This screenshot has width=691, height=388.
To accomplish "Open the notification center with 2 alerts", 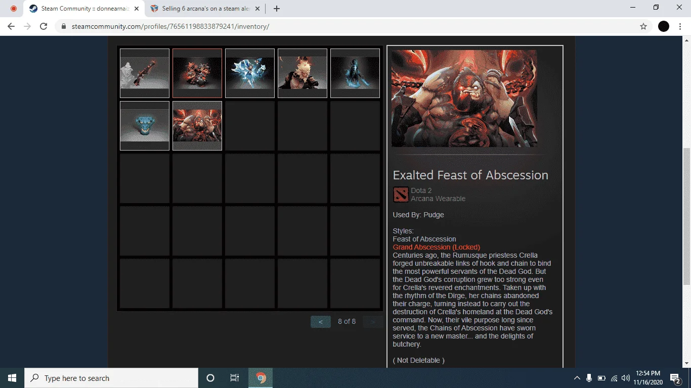I will 675,378.
